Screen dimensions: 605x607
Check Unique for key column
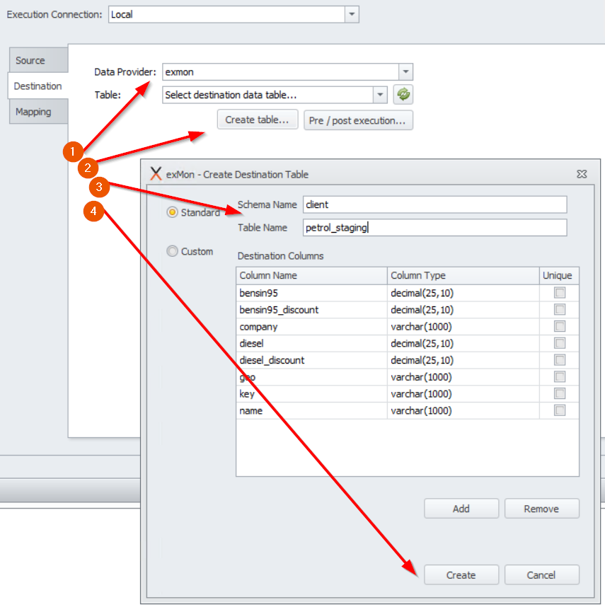point(559,393)
